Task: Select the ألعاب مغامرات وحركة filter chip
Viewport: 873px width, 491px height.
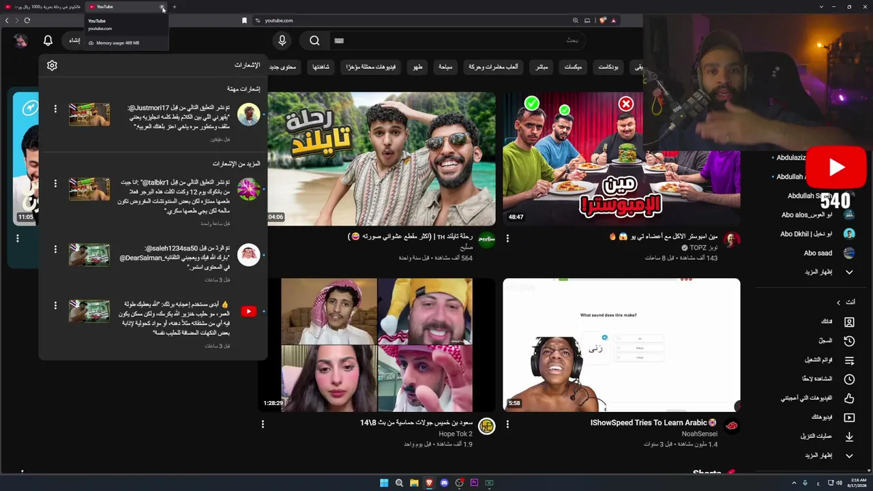Action: coord(493,67)
